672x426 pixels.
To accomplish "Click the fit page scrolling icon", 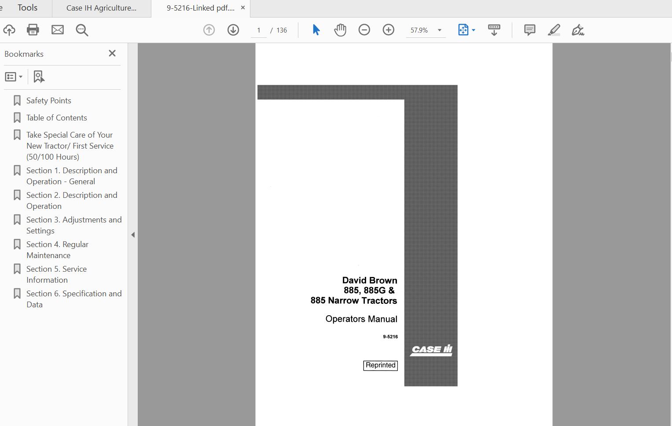I will click(463, 30).
